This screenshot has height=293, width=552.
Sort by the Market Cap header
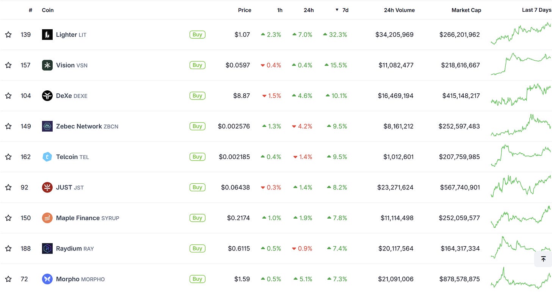click(466, 10)
